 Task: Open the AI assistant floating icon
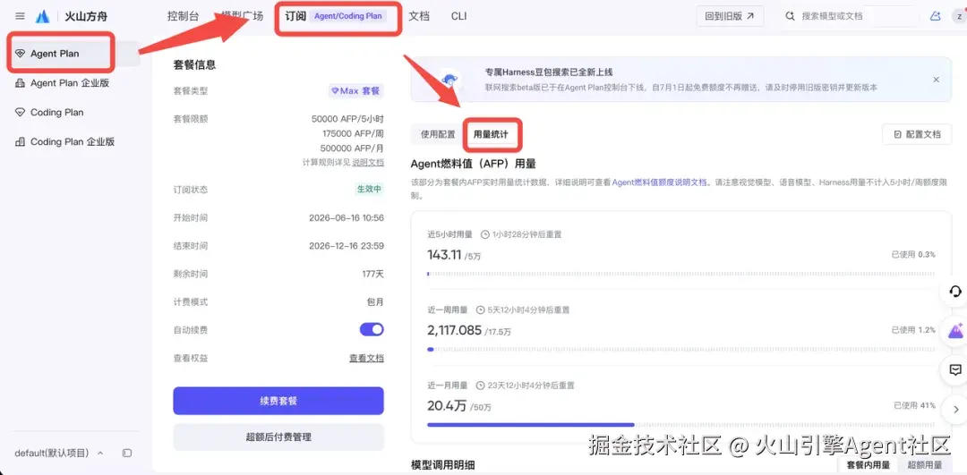[x=955, y=331]
